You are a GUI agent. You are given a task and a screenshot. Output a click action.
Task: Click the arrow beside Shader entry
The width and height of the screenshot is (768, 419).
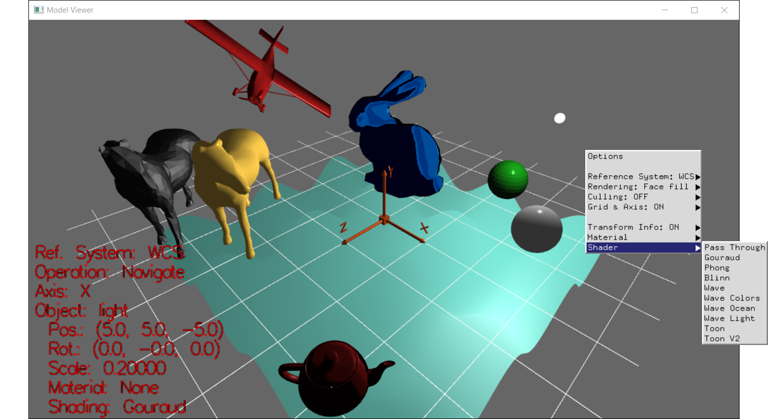(697, 248)
